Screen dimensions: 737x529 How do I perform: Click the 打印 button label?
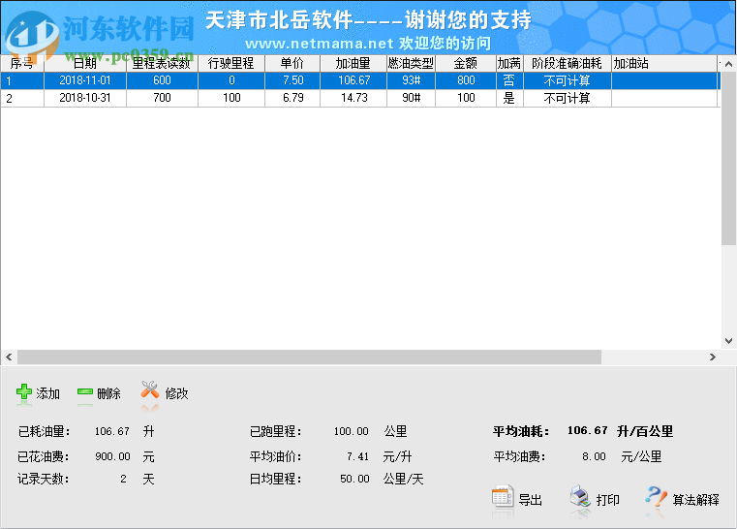[607, 500]
